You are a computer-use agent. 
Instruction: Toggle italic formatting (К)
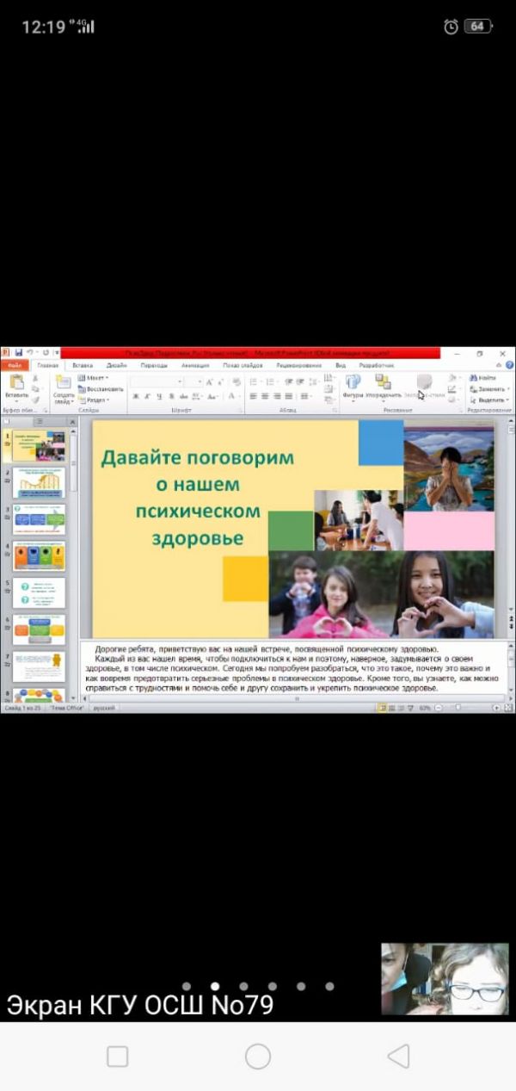tap(147, 396)
